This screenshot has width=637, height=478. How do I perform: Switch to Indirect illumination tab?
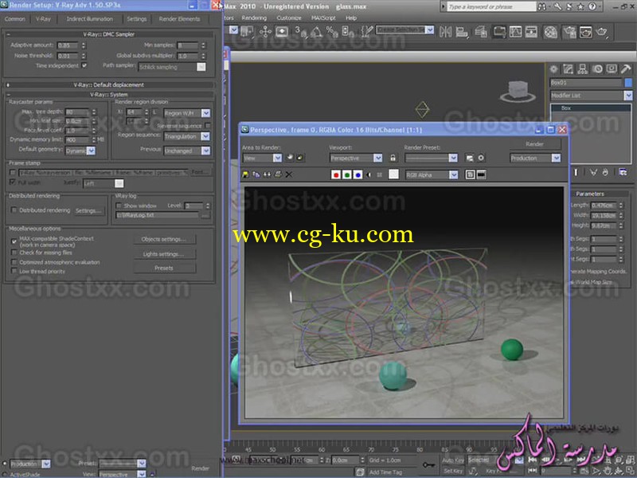point(90,18)
